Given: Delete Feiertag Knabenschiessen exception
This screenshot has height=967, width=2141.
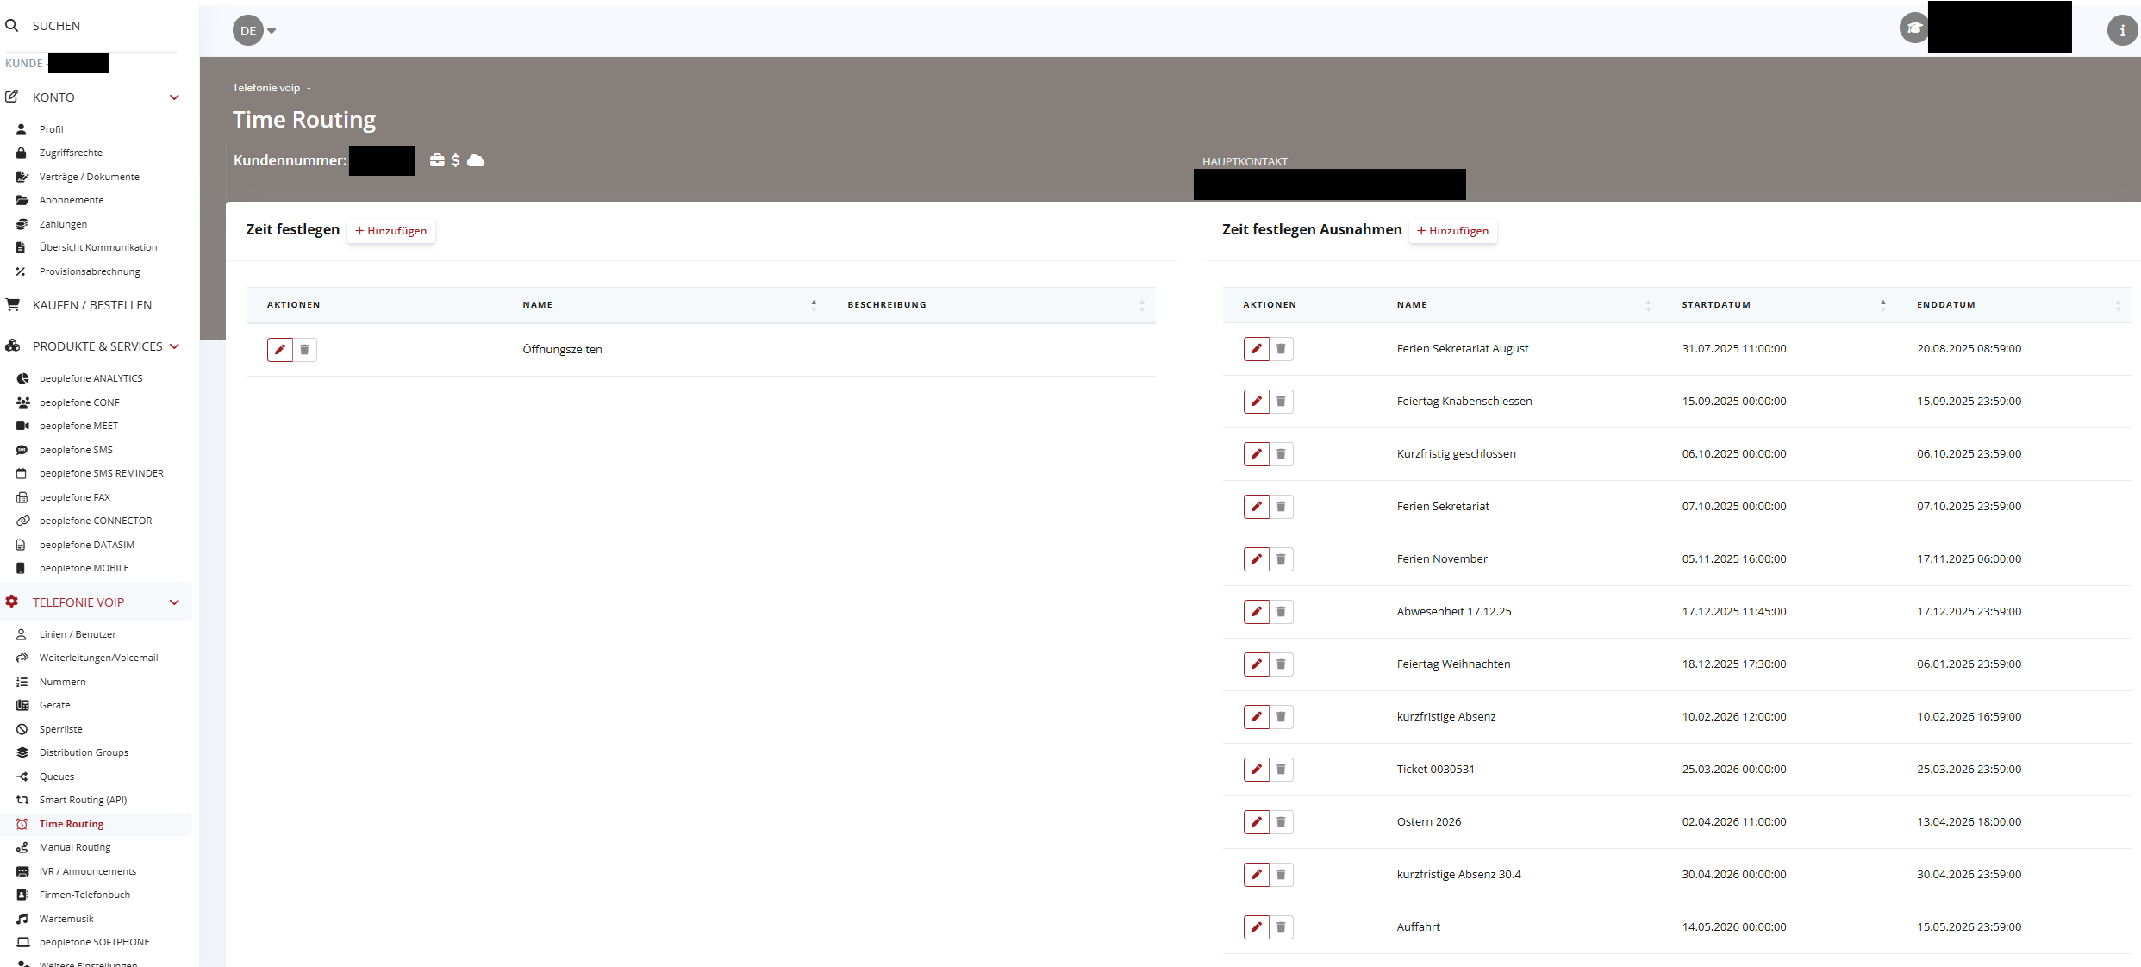Looking at the screenshot, I should click(x=1281, y=402).
